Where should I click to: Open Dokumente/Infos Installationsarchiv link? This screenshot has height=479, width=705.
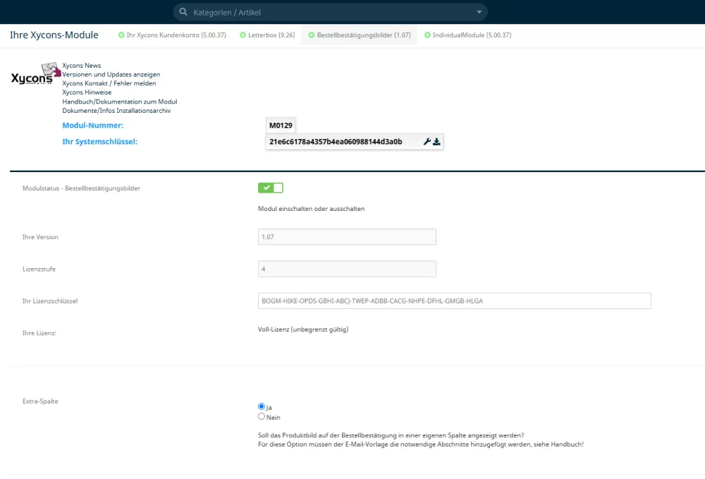116,111
